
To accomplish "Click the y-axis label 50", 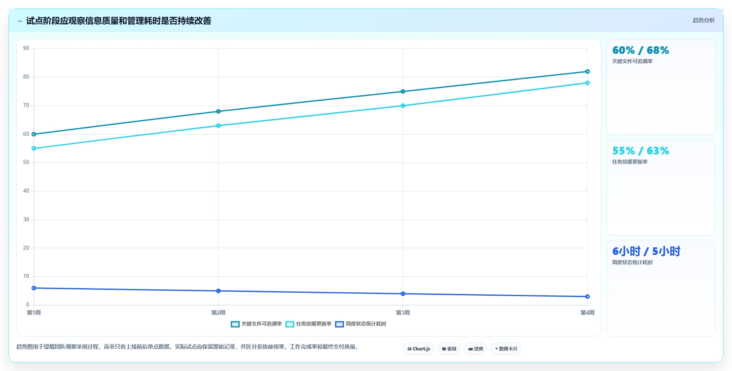I will coord(26,162).
